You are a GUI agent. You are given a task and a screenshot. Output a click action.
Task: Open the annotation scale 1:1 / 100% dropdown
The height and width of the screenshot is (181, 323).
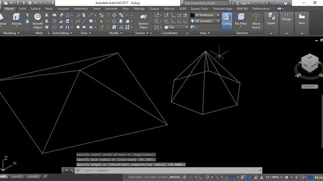(274, 177)
